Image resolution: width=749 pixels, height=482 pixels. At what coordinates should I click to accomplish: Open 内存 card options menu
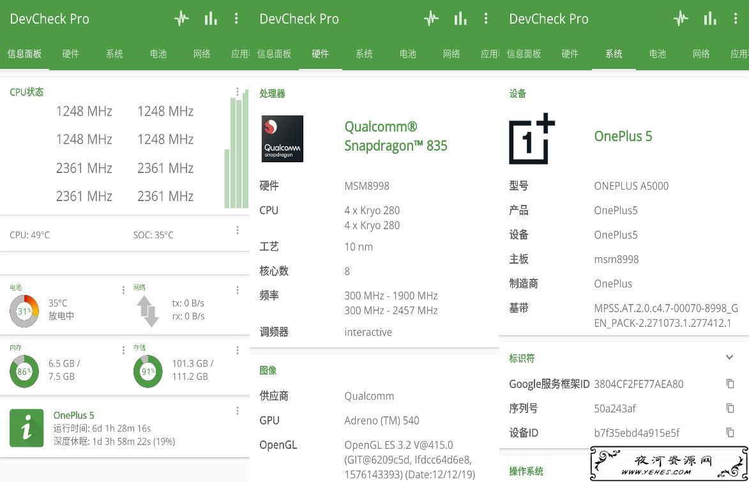(123, 350)
